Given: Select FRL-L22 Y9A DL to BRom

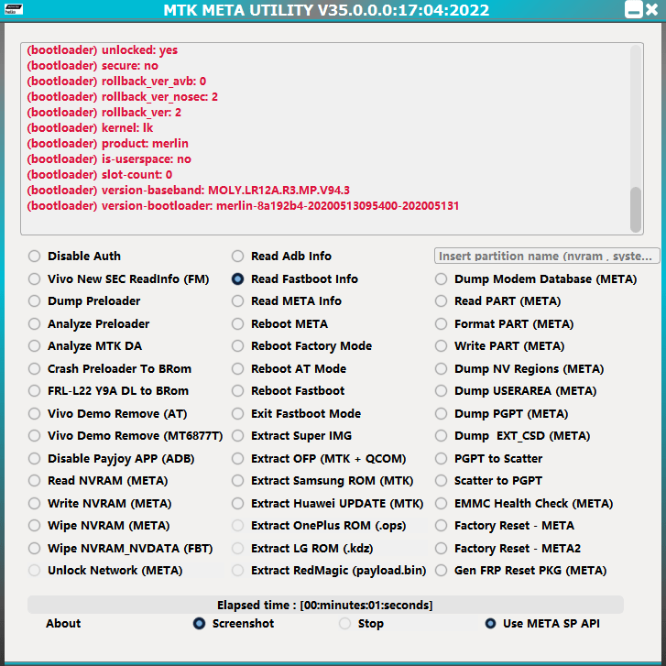Looking at the screenshot, I should click(x=35, y=391).
